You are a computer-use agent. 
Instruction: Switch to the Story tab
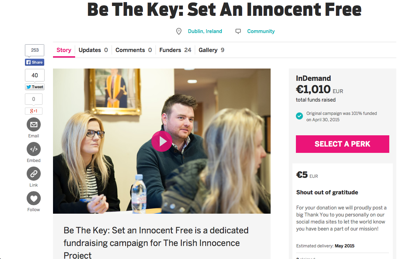tap(64, 50)
